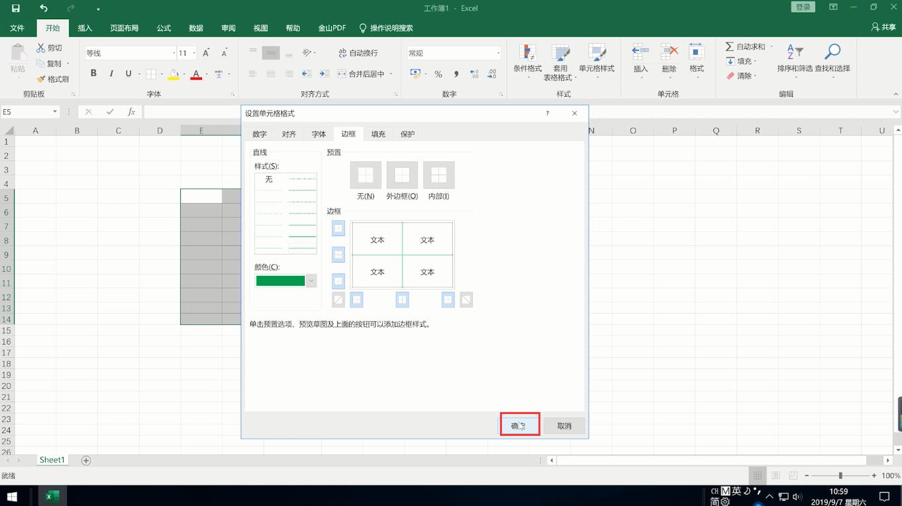Screen dimensions: 902x506
Task: Click the Insert Function fx icon
Action: [x=132, y=112]
